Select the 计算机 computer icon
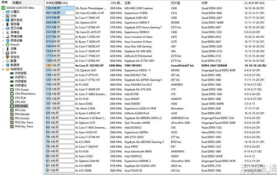Image resolution: width=277 pixels, height=175 pixels. (x=8, y=12)
